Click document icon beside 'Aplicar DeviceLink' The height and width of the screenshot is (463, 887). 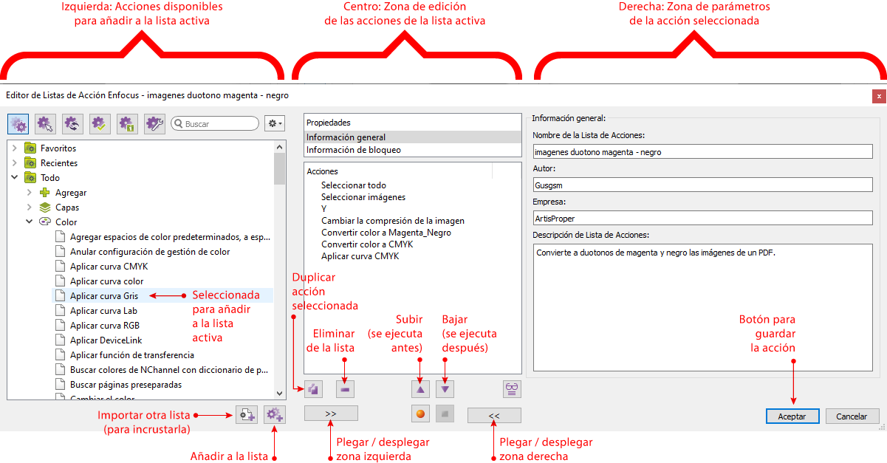click(x=61, y=340)
